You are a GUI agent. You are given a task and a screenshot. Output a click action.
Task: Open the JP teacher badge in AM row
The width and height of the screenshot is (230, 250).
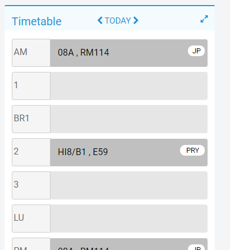tap(196, 51)
